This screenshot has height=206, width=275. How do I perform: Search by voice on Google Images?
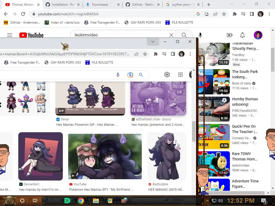[118, 75]
